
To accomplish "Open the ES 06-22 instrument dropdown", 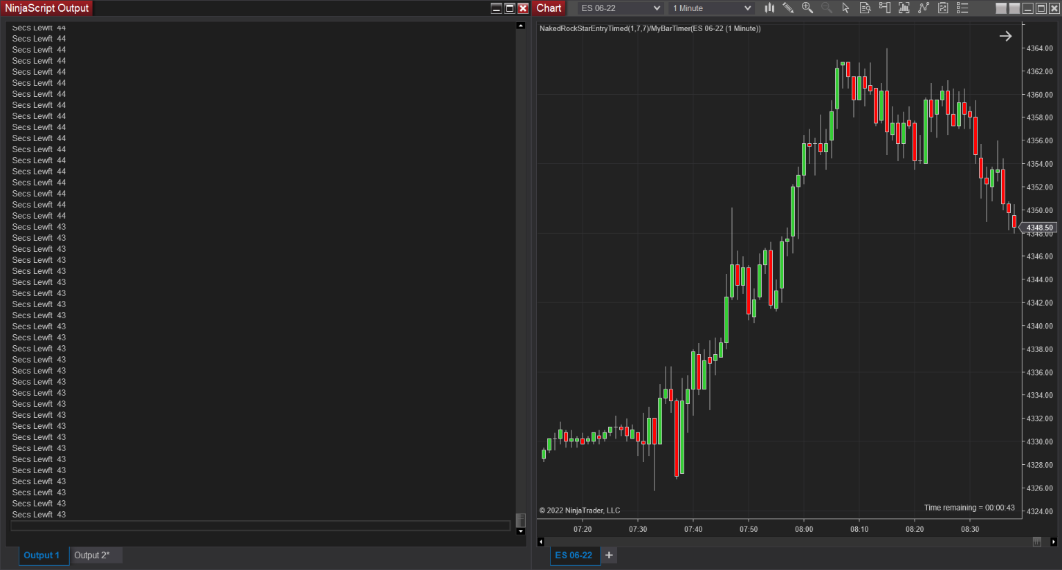I will [x=621, y=8].
